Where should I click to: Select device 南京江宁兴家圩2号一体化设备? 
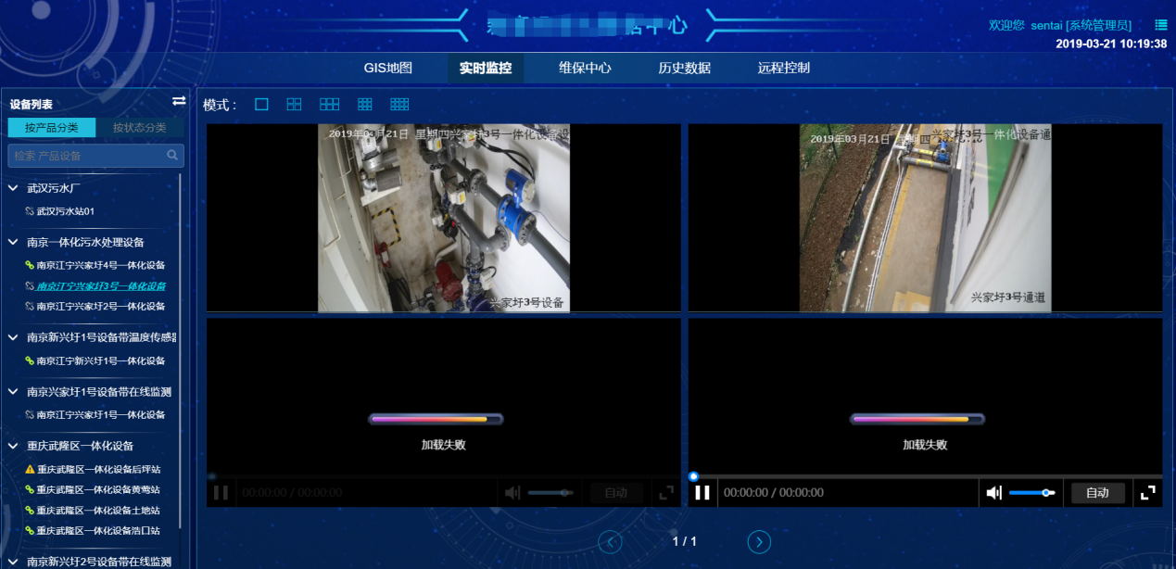point(101,306)
